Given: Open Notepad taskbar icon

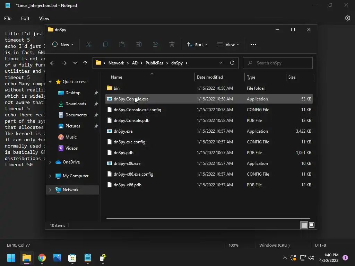Looking at the screenshot, I should (88, 258).
